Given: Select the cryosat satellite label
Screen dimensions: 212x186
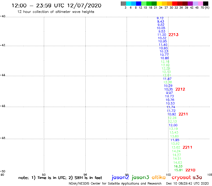Looking at the screenshot, I should pos(181,177).
